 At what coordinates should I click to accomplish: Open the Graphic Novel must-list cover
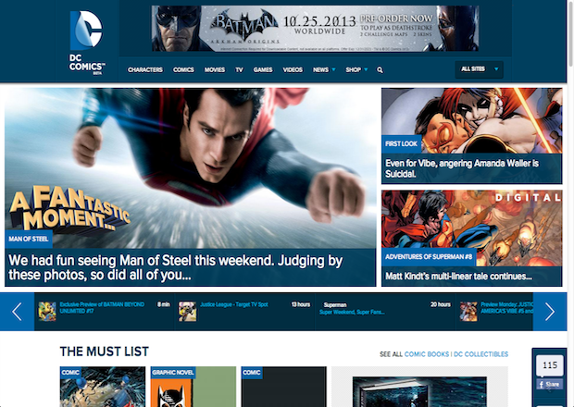click(x=193, y=387)
